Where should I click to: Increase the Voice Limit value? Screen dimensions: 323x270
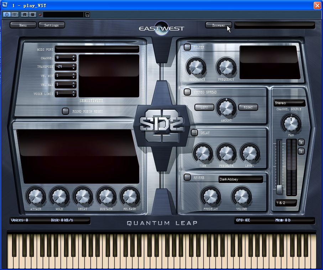pyautogui.click(x=74, y=92)
